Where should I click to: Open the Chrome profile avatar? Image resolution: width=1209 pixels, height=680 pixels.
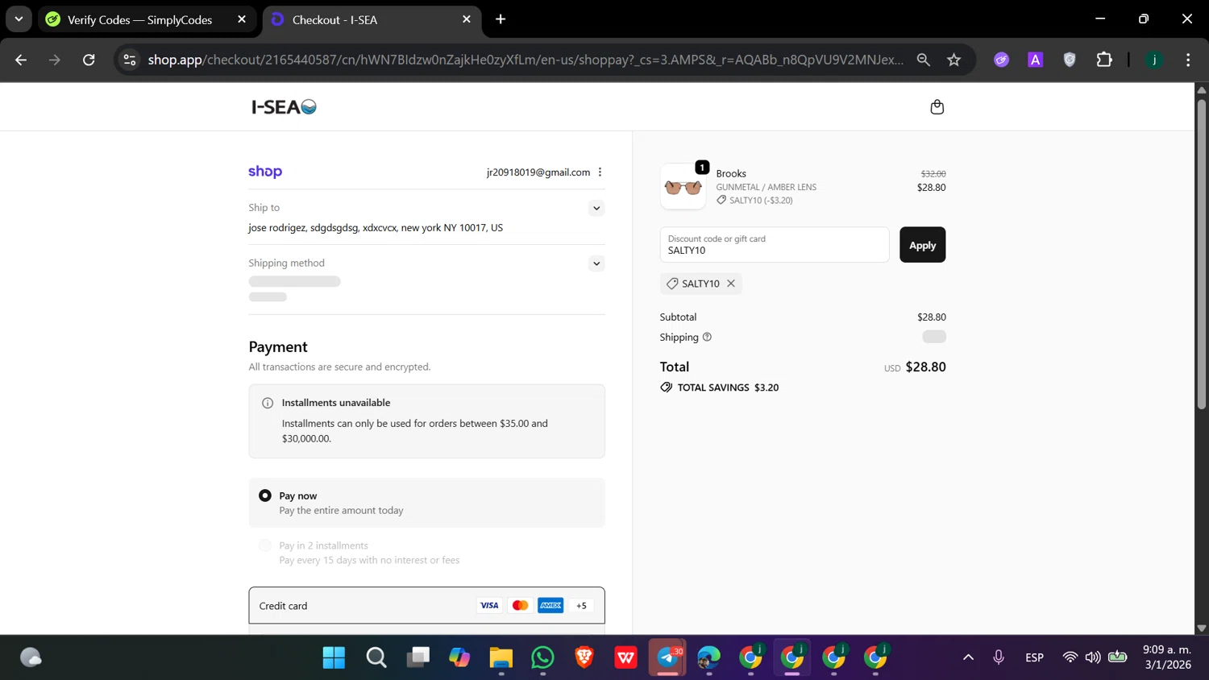point(1154,60)
